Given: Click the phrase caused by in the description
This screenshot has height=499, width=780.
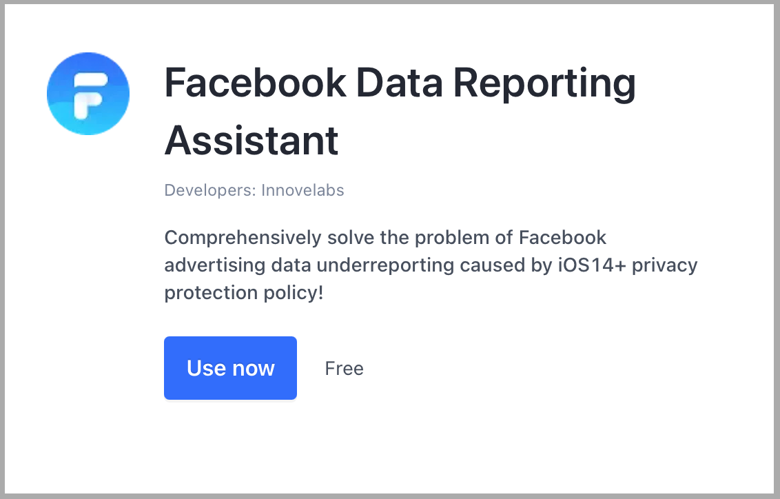Looking at the screenshot, I should coord(506,266).
